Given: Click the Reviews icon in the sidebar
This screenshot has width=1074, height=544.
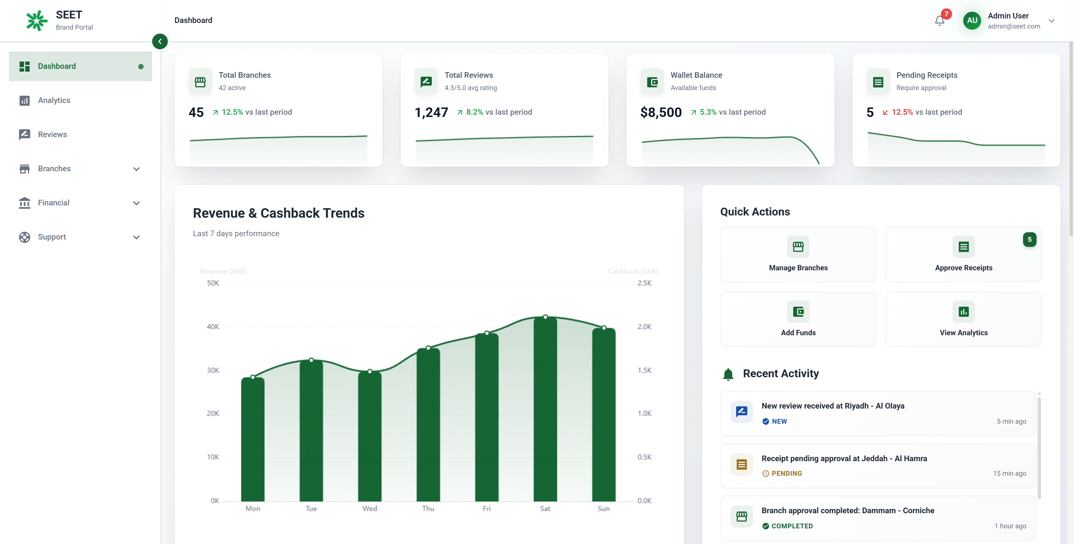Looking at the screenshot, I should 25,134.
